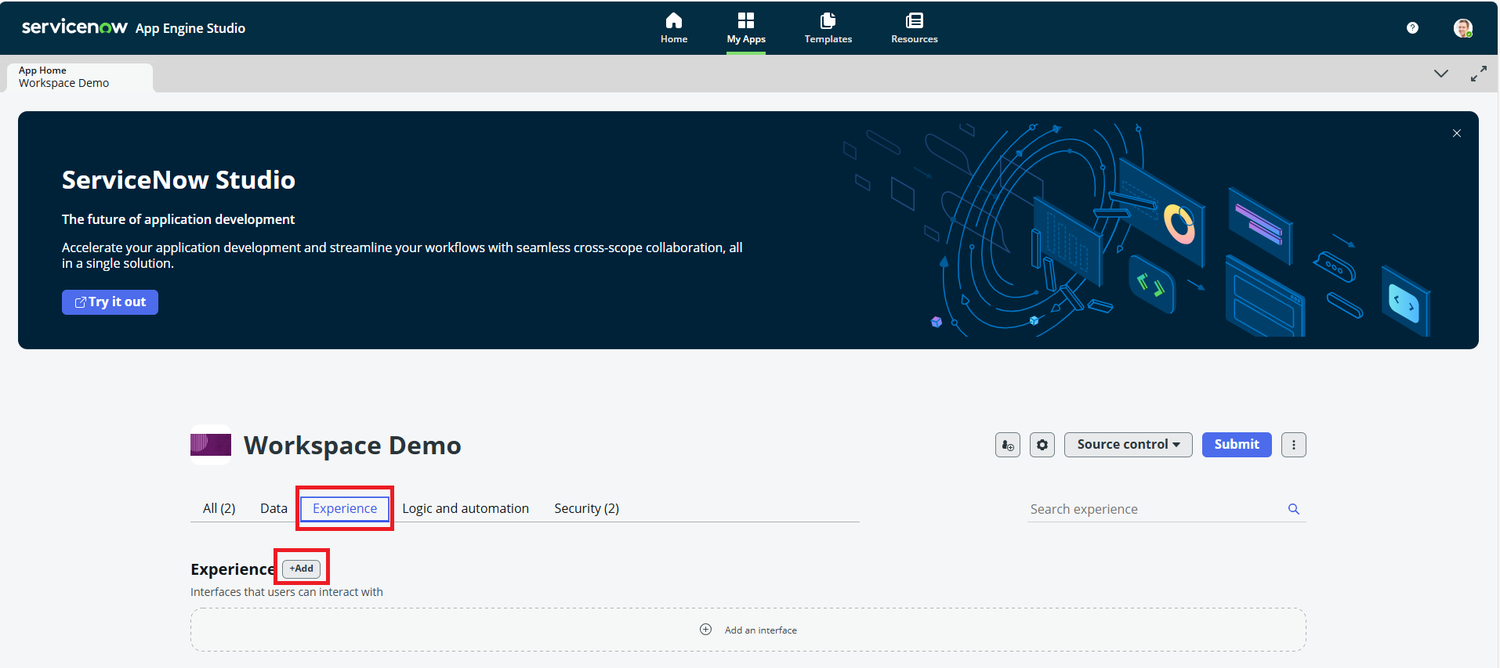The image size is (1500, 668).
Task: Open the more options kebab menu
Action: [1293, 445]
